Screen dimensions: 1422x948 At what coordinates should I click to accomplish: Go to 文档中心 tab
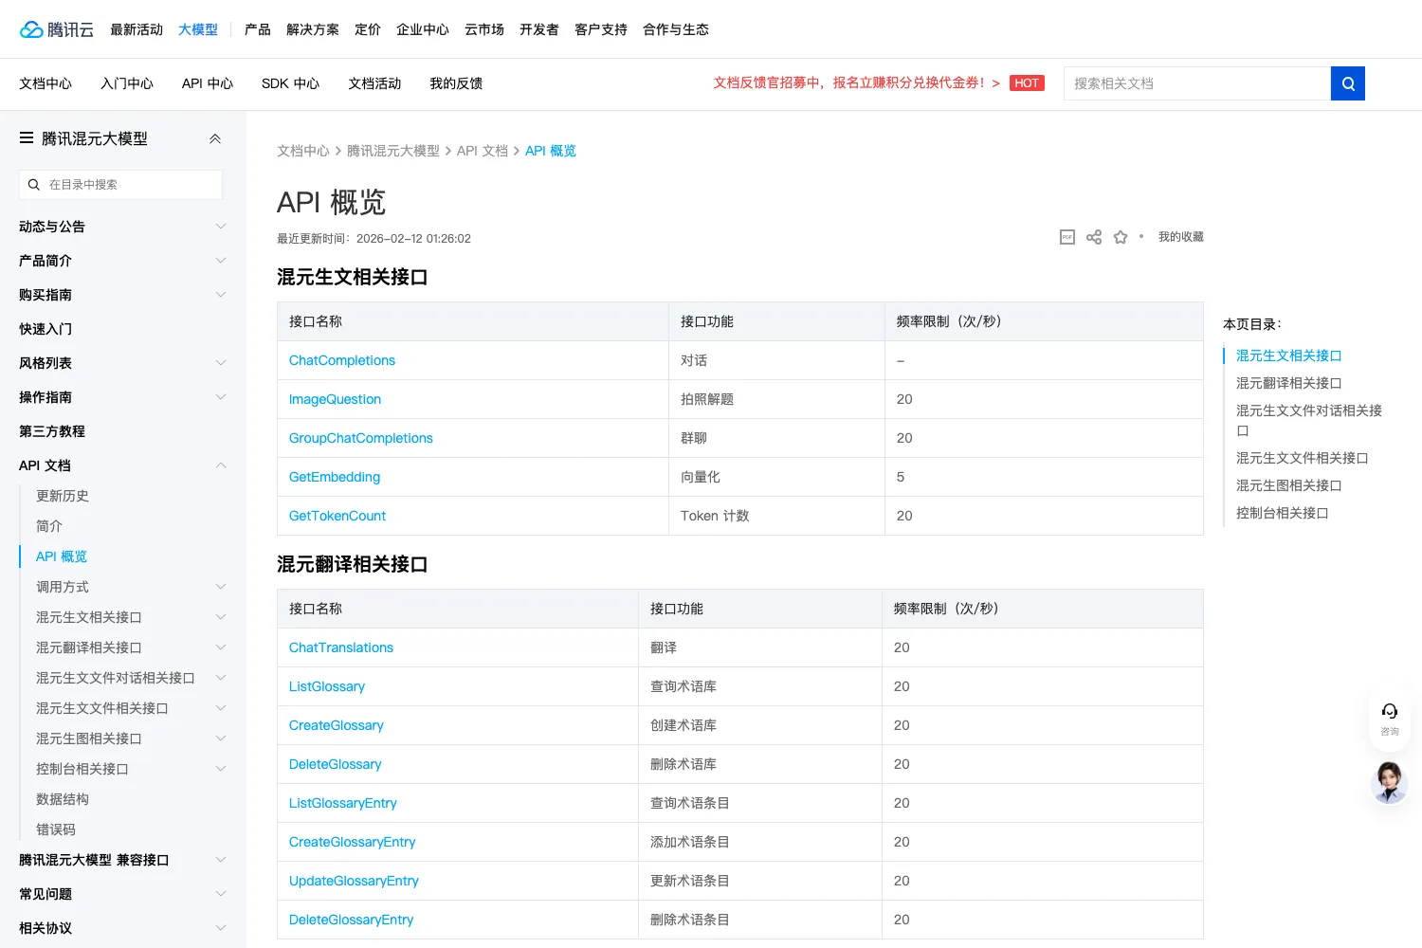(x=46, y=83)
